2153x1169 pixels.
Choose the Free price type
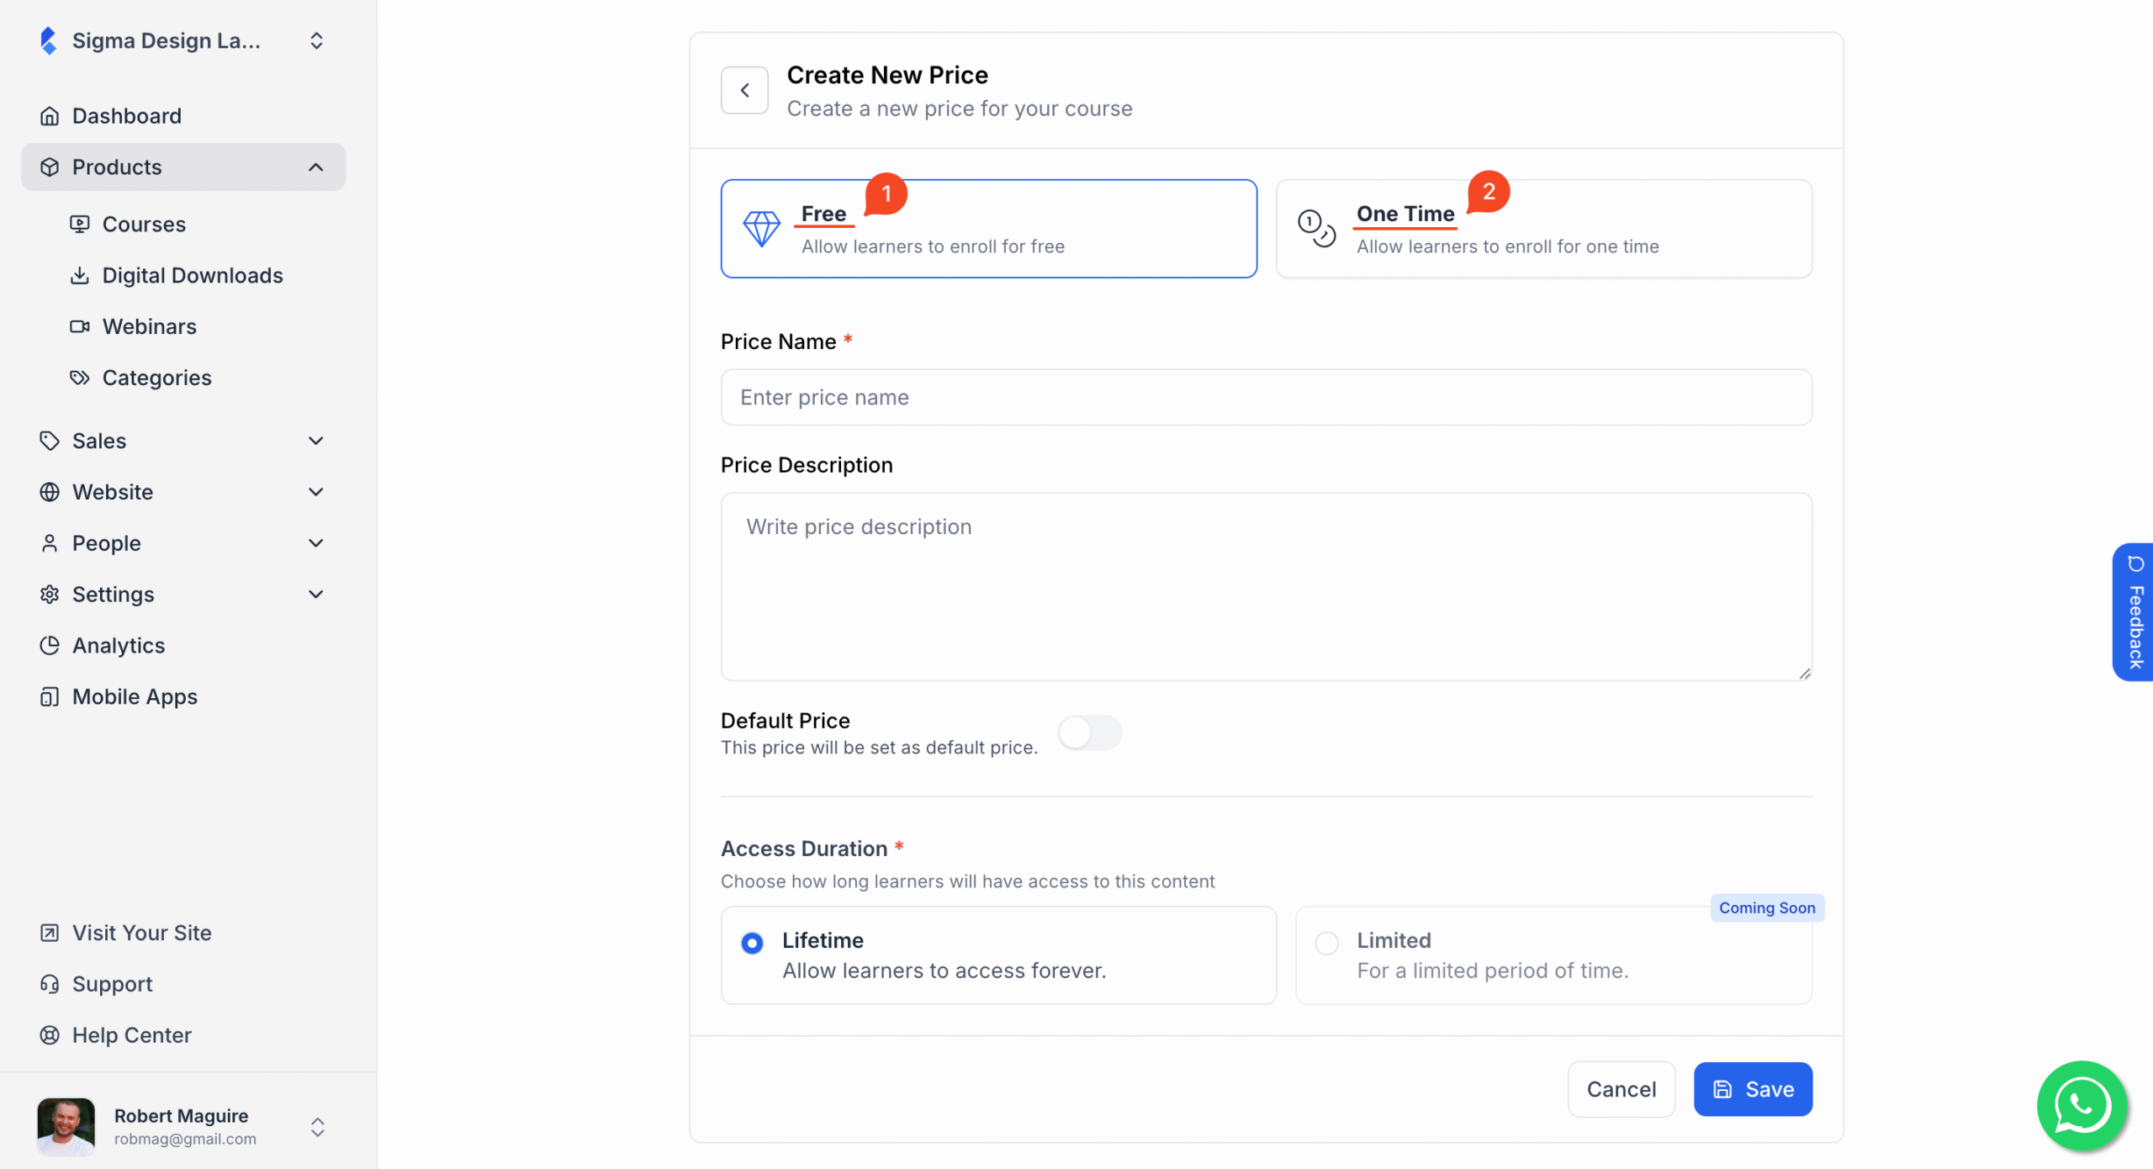point(988,229)
